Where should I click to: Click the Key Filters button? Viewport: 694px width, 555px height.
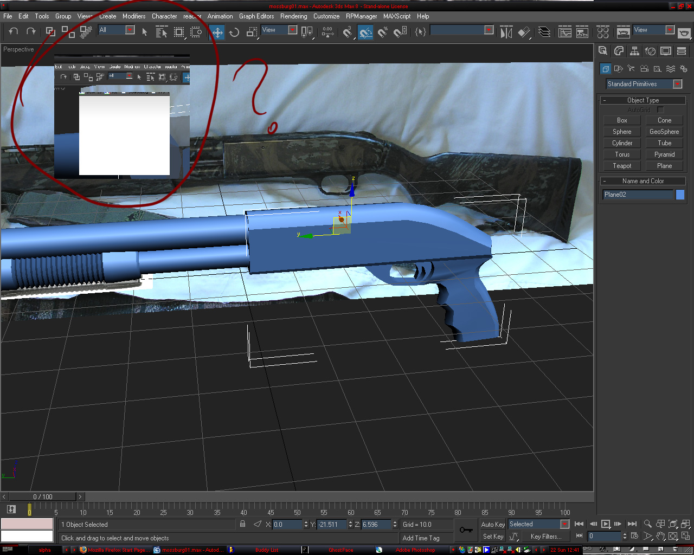click(x=546, y=537)
